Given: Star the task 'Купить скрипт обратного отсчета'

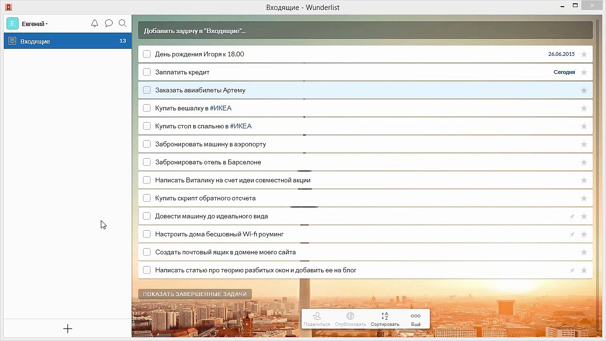Looking at the screenshot, I should click(584, 198).
